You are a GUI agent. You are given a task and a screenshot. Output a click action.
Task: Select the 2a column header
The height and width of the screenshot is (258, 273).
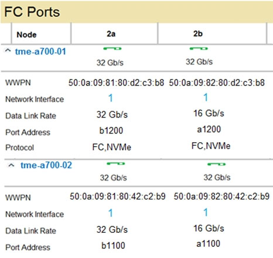111,34
